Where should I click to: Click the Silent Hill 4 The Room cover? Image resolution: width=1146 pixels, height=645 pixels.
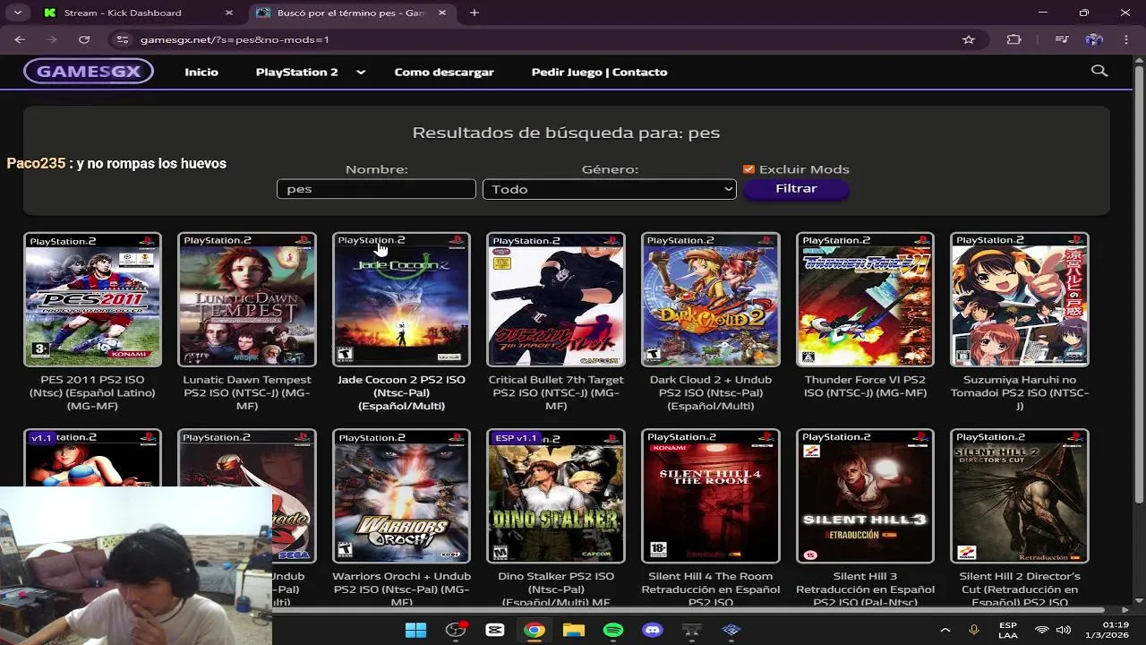(711, 496)
